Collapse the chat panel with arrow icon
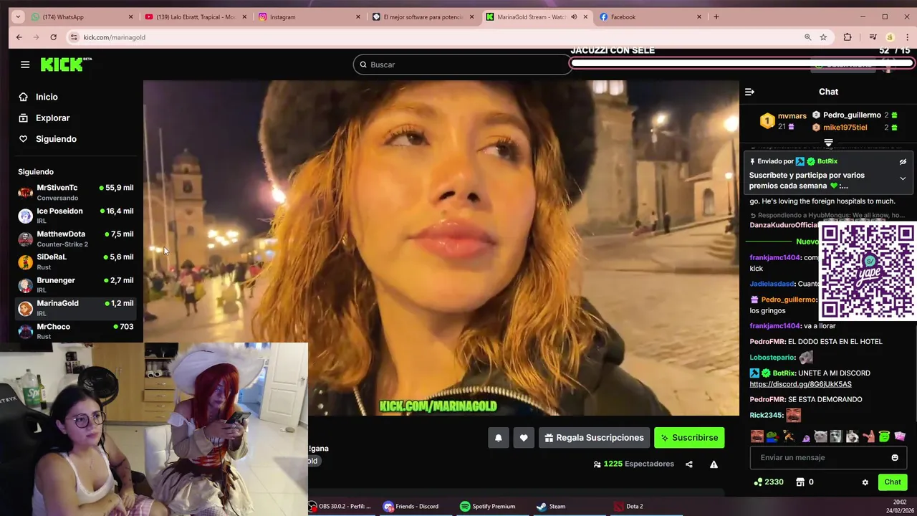917x516 pixels. [749, 92]
